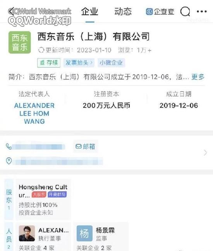The width and height of the screenshot is (213, 251).
Task: Switch to the 企业 tab
Action: 89,12
